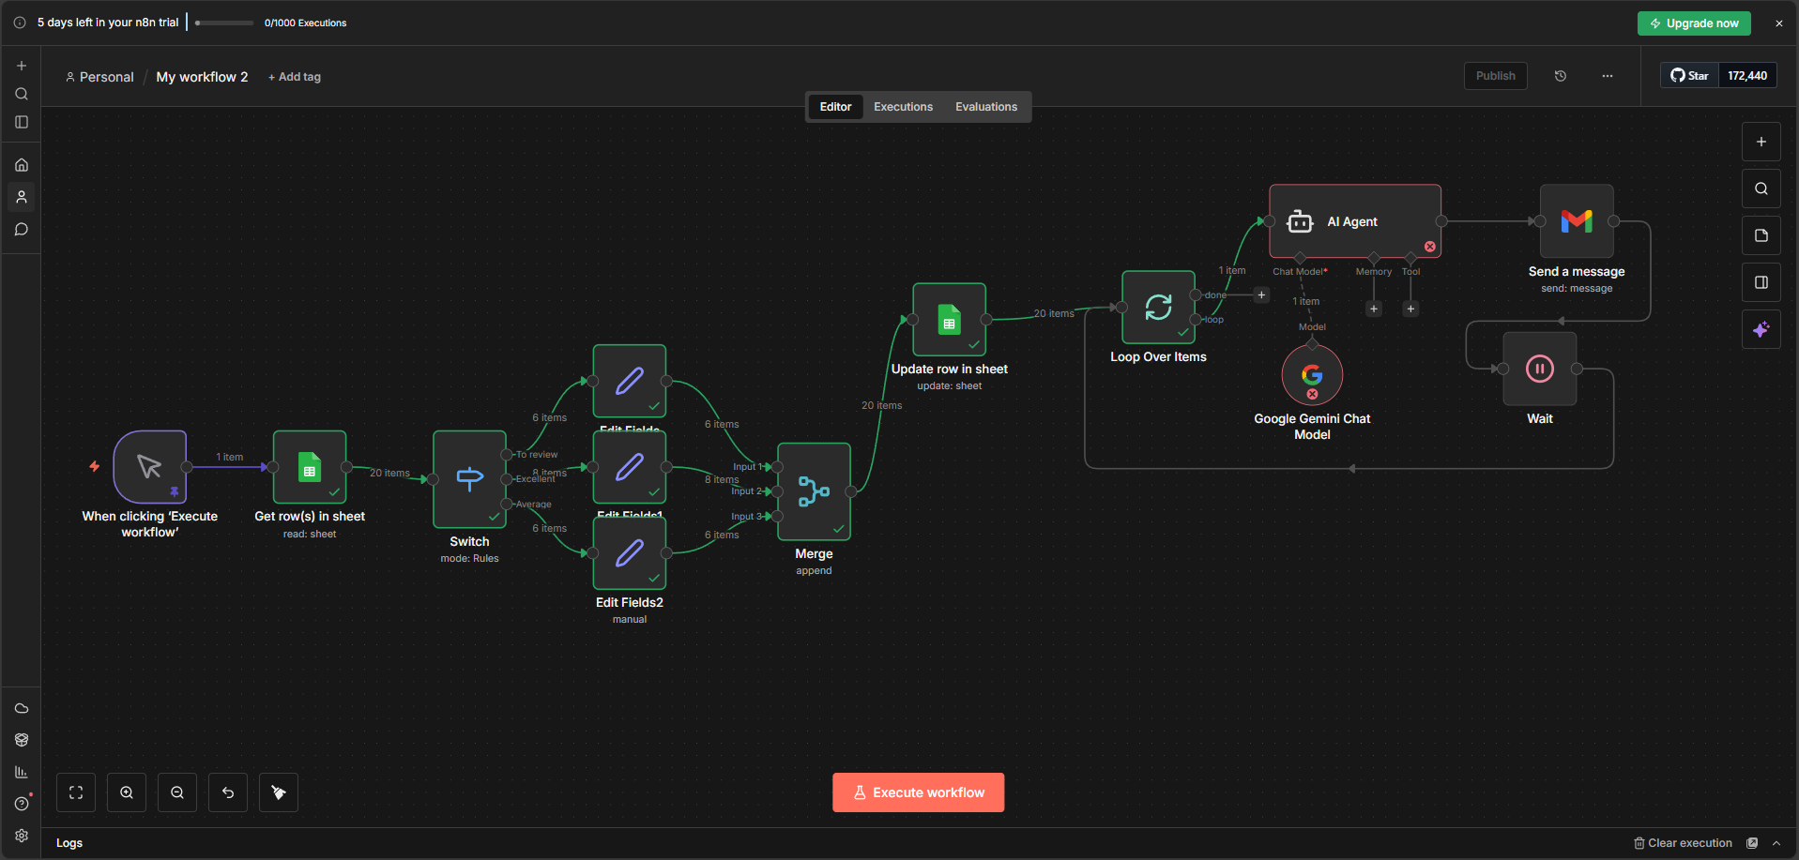This screenshot has width=1799, height=860.
Task: Select the Gmail Send a message node
Action: click(x=1577, y=221)
